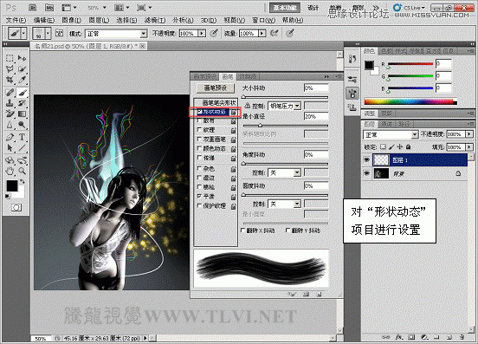Add a layer style via fx icon
The height and width of the screenshot is (344, 478).
pos(398,337)
